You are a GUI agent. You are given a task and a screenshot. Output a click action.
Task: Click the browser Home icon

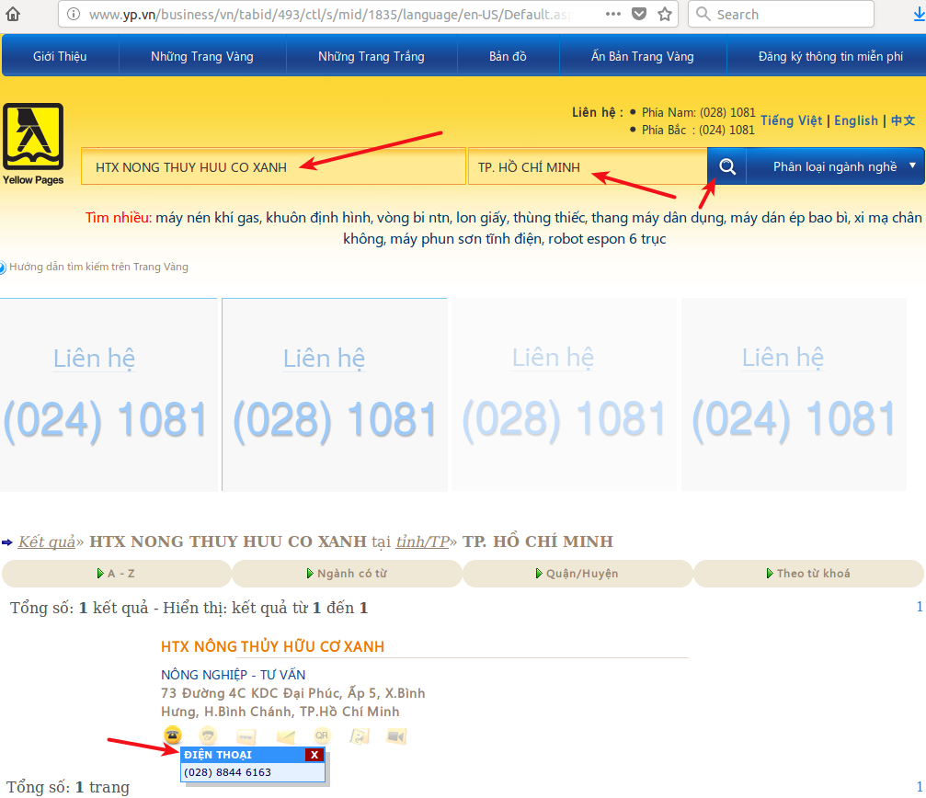[x=12, y=14]
